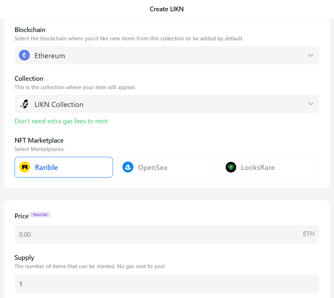Viewport: 334px width, 298px height.
Task: Click the NFT Marketplace heading
Action: (x=39, y=140)
